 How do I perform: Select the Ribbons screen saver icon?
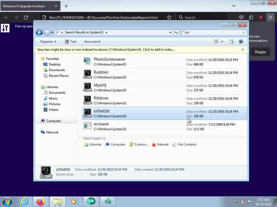(x=87, y=100)
